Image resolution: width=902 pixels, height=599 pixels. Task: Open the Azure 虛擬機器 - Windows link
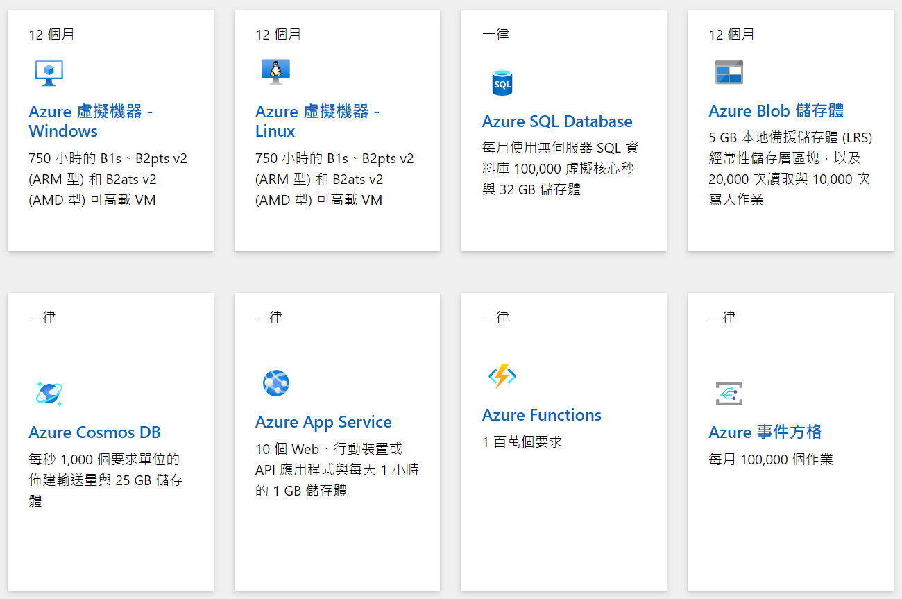pos(90,121)
